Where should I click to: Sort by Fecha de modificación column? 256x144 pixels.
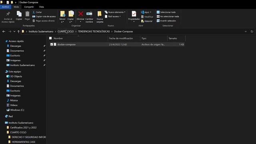121,38
